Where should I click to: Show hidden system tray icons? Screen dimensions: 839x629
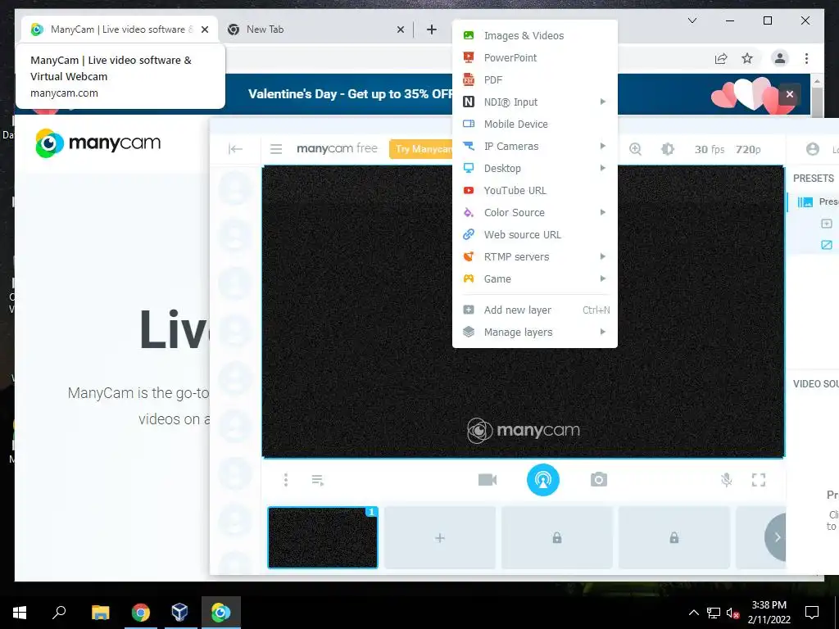point(693,613)
